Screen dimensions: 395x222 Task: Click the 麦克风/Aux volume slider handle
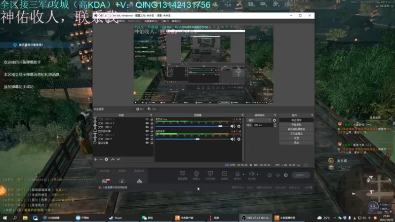(220, 126)
